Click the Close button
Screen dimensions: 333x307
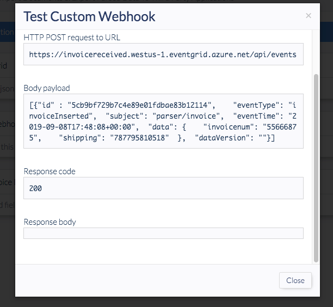click(x=295, y=280)
